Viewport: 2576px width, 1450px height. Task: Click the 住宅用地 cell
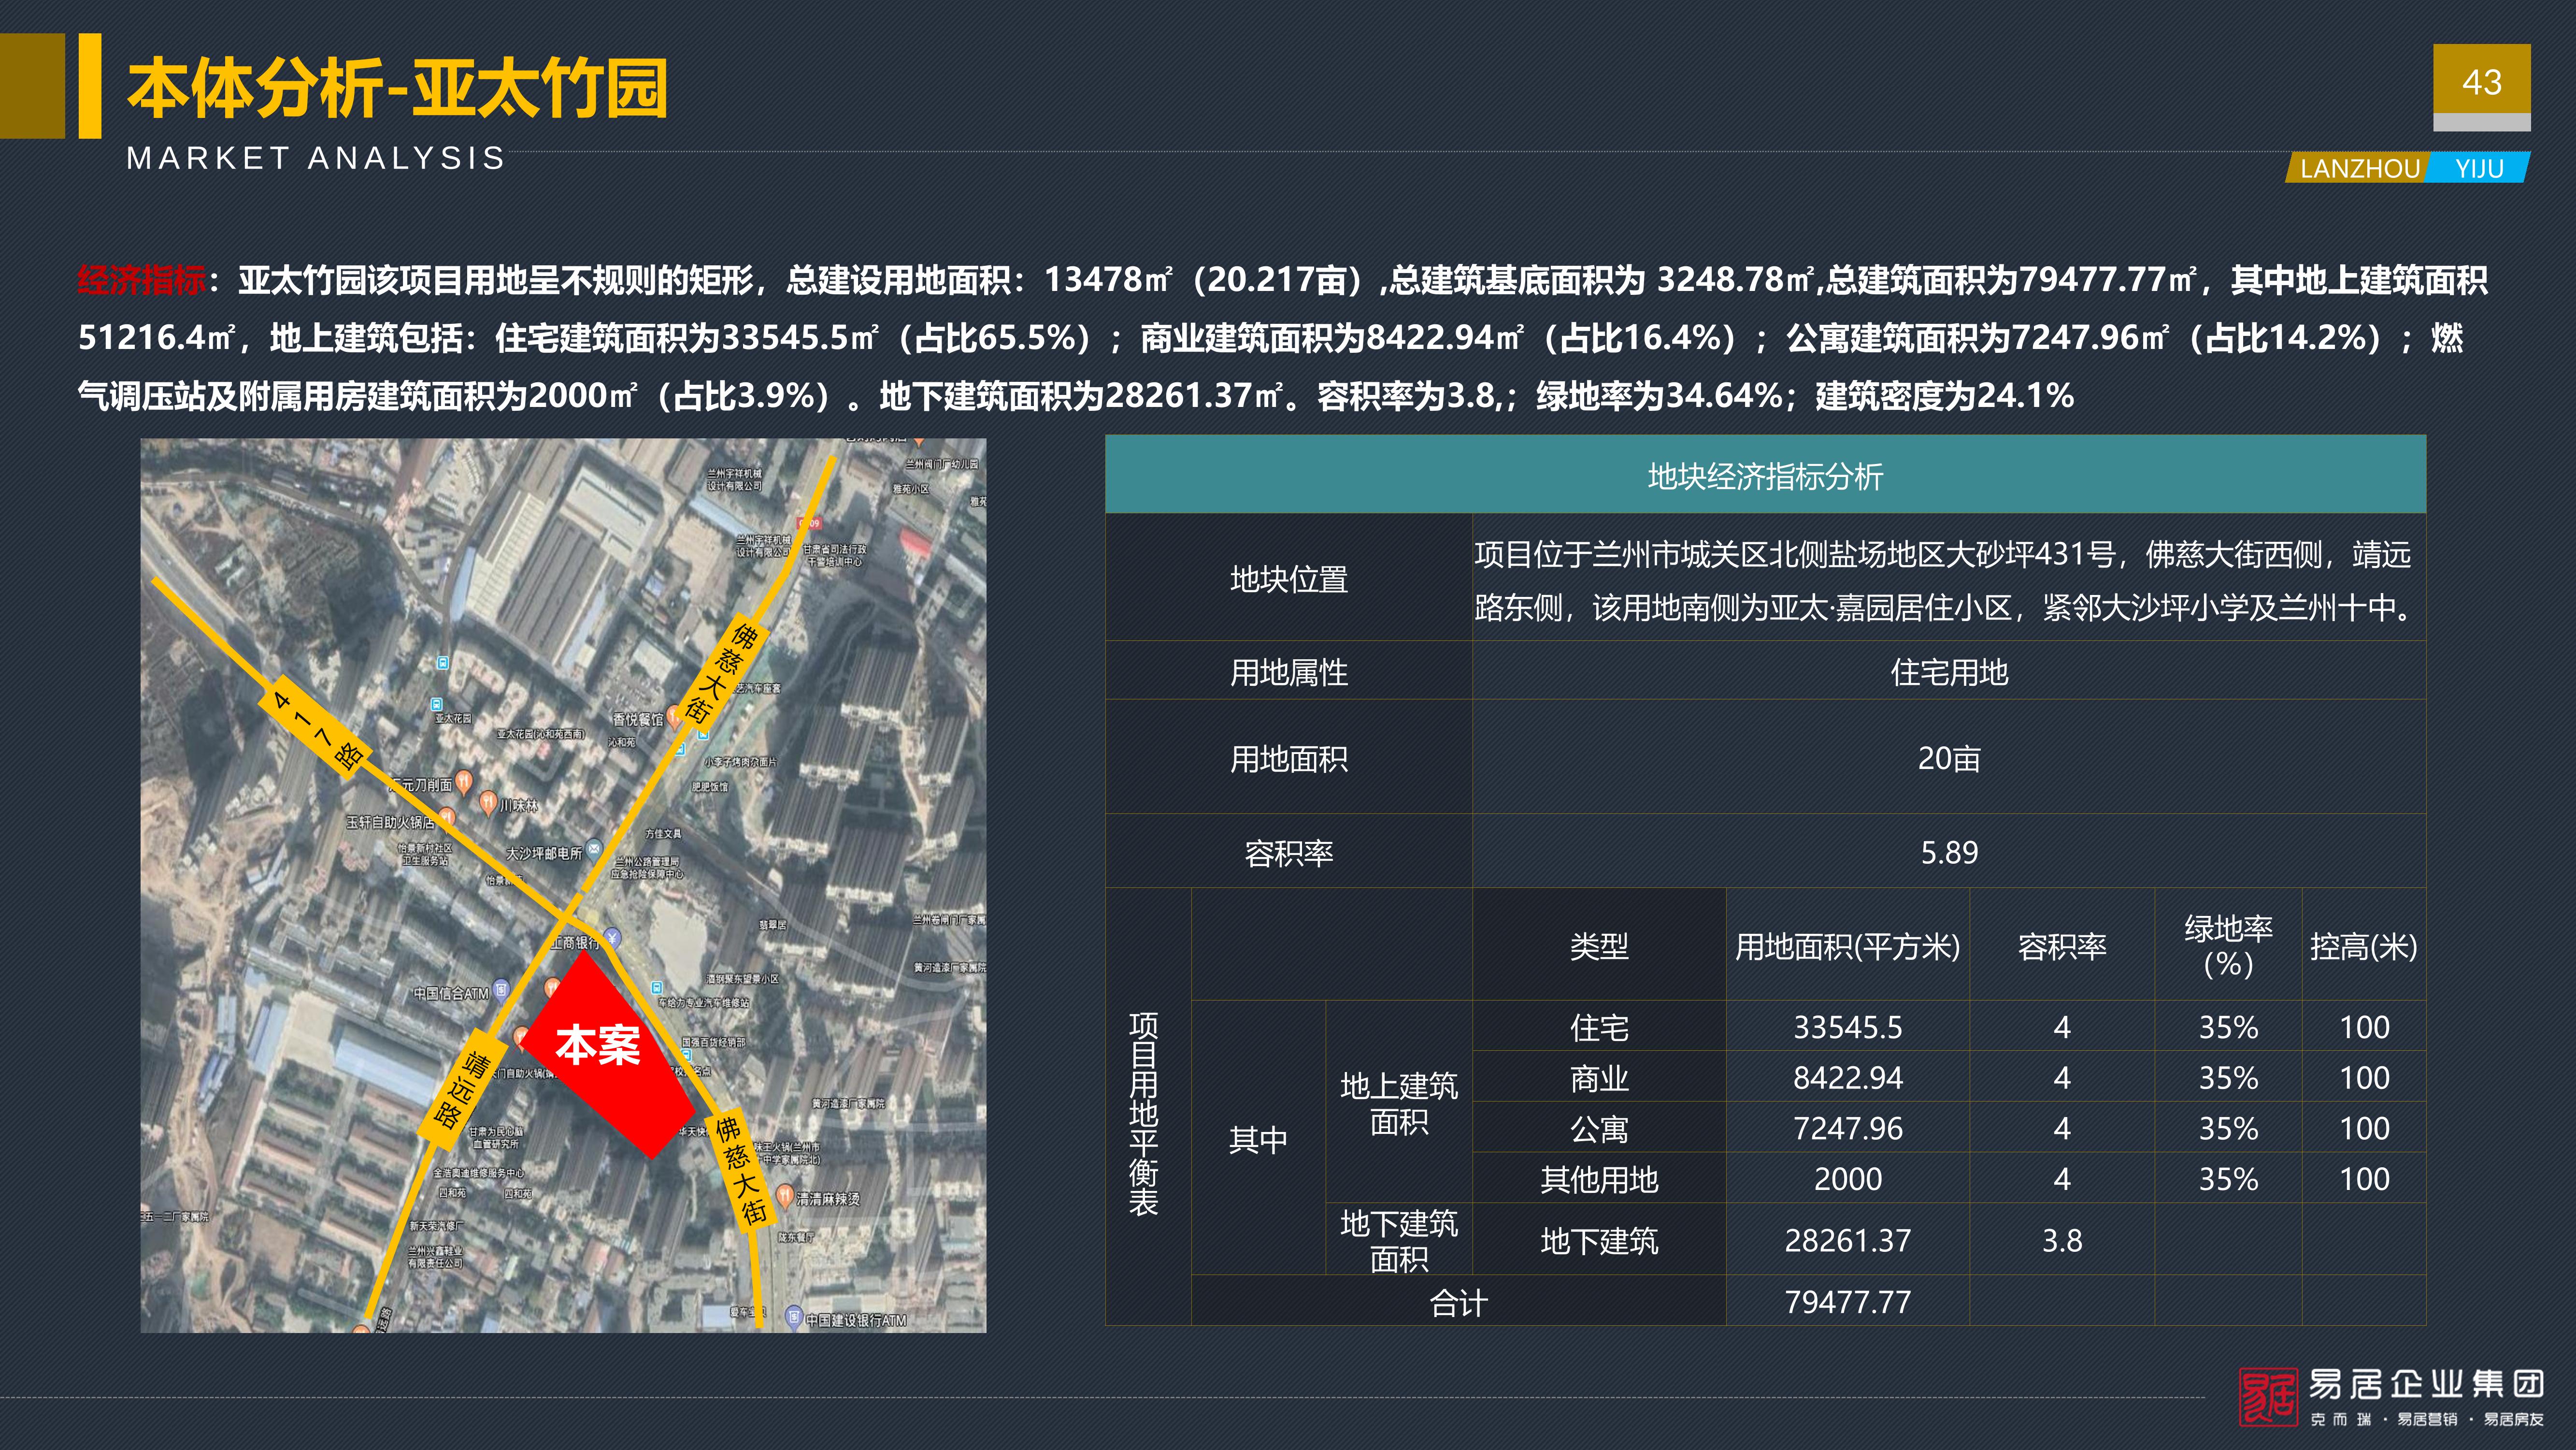(x=1949, y=671)
